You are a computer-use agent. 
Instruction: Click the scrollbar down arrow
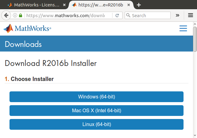[195, 135]
